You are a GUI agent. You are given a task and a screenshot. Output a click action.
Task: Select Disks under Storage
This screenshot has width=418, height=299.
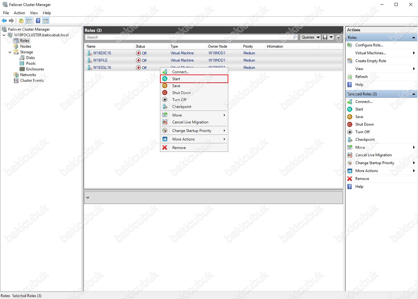tap(30, 58)
